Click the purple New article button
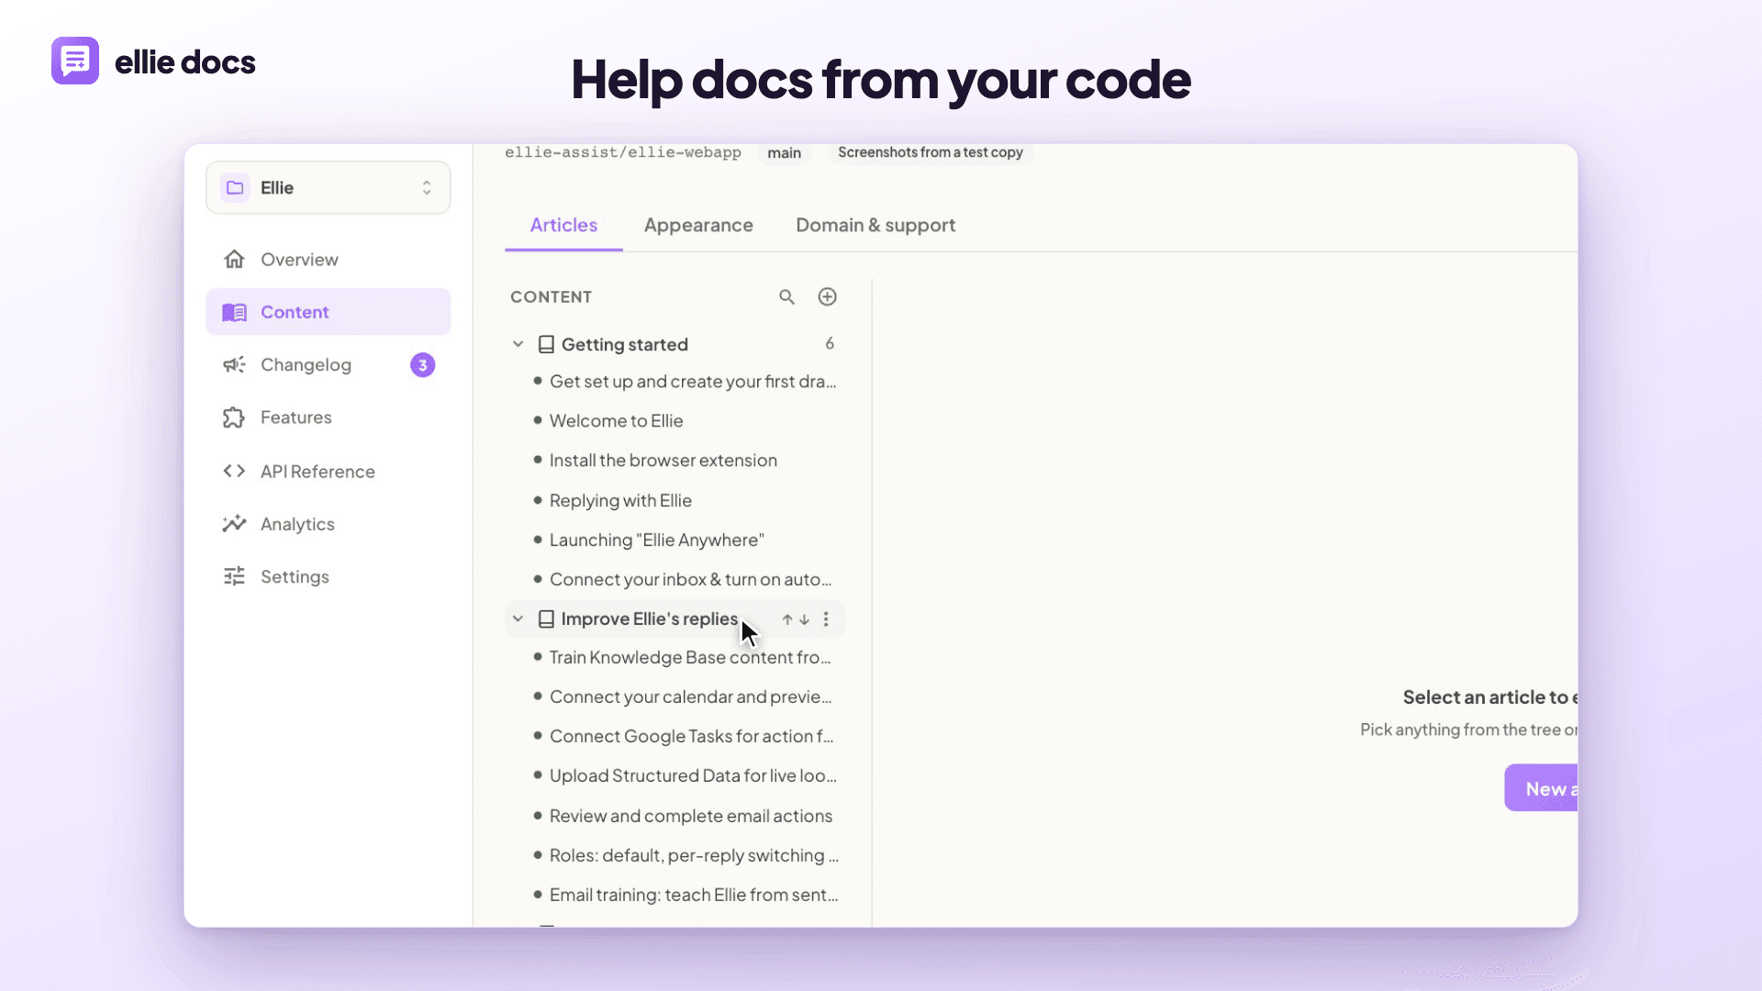Image resolution: width=1762 pixels, height=991 pixels. (1542, 788)
